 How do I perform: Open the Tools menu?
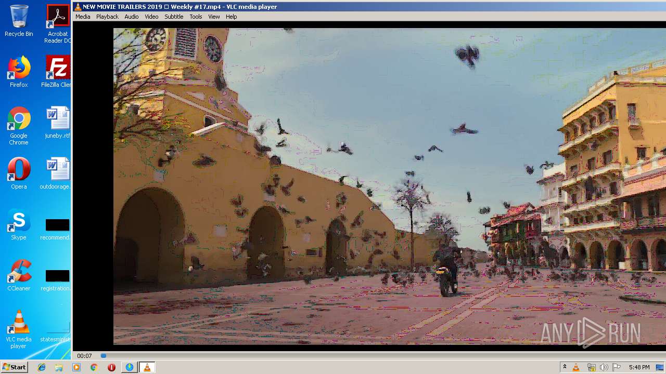pyautogui.click(x=196, y=17)
